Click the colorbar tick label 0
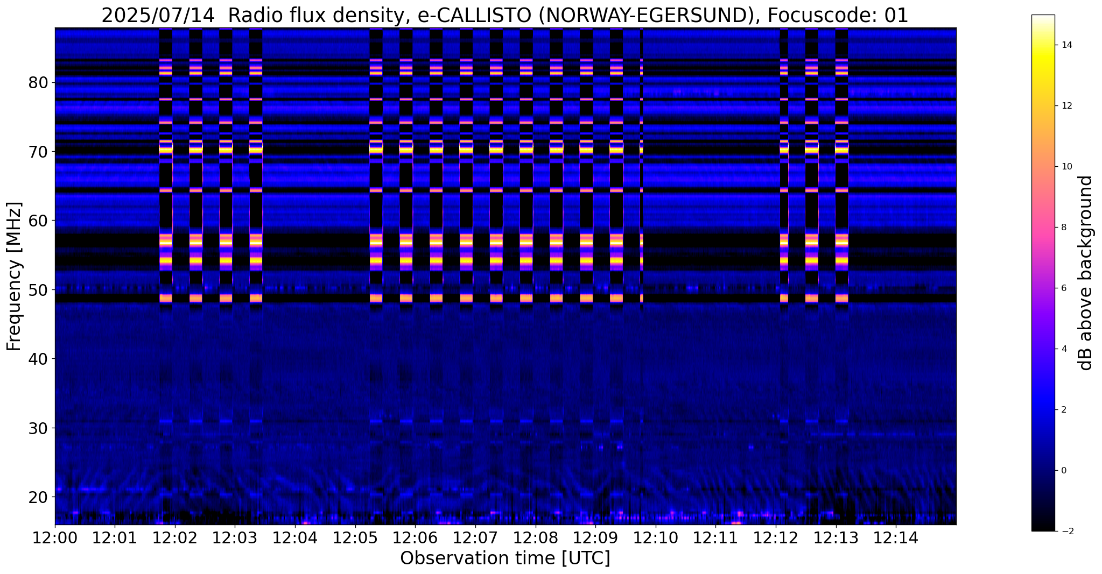The height and width of the screenshot is (574, 1102). point(1063,471)
